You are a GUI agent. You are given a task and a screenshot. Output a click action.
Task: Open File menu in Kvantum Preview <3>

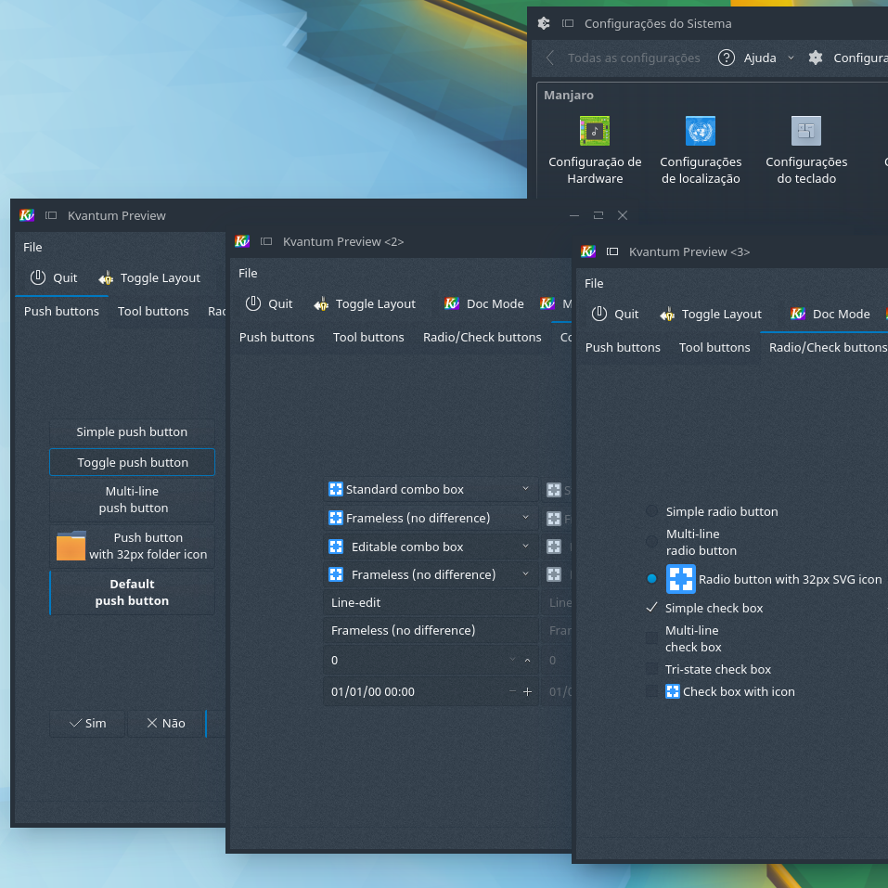point(594,283)
